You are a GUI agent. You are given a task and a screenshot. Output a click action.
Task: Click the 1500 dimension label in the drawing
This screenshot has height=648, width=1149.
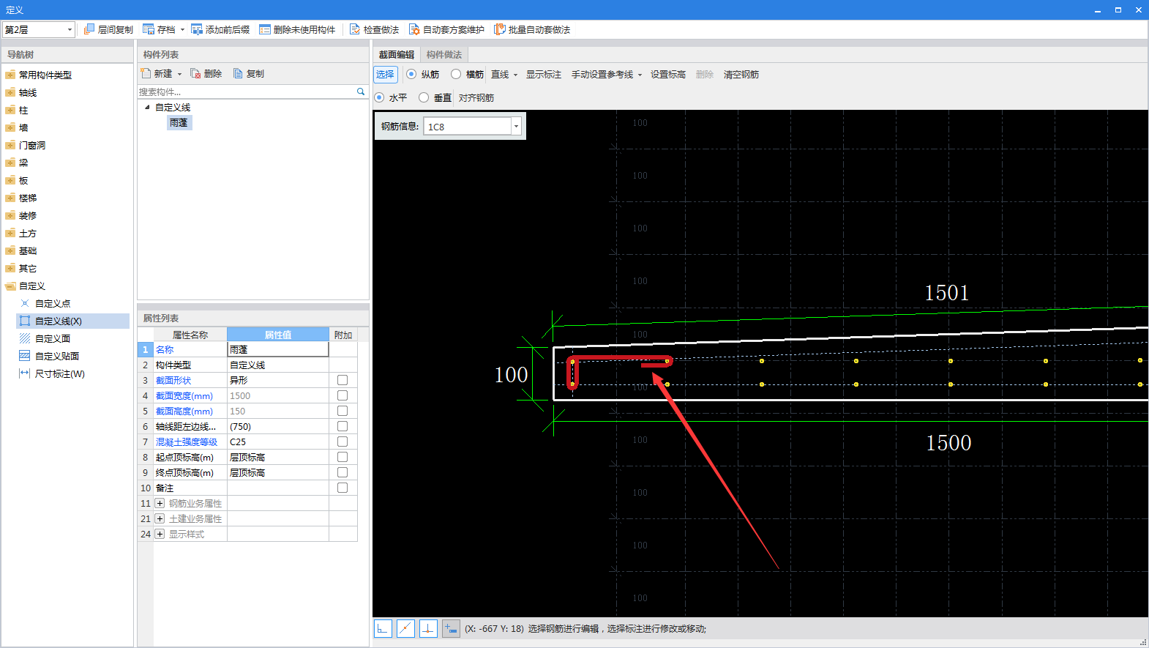[948, 443]
